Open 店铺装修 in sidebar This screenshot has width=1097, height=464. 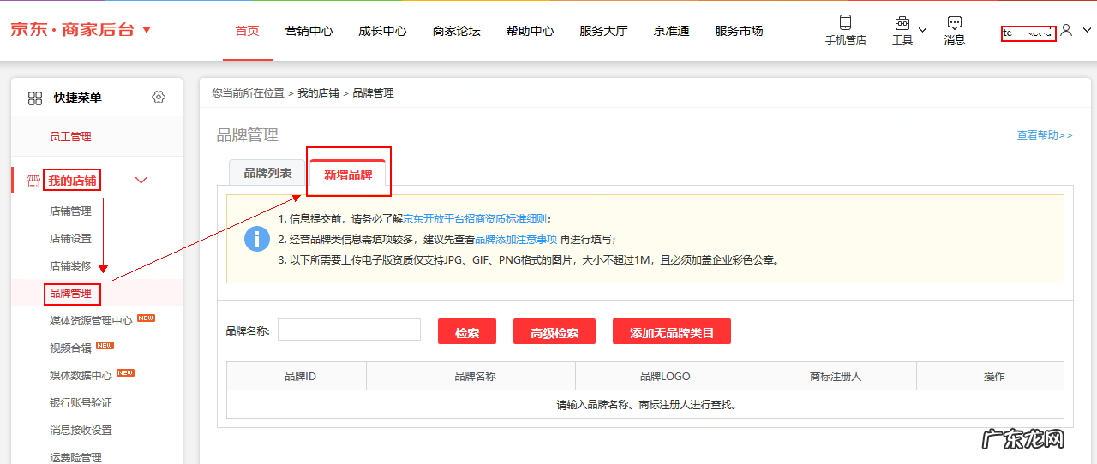pos(70,266)
